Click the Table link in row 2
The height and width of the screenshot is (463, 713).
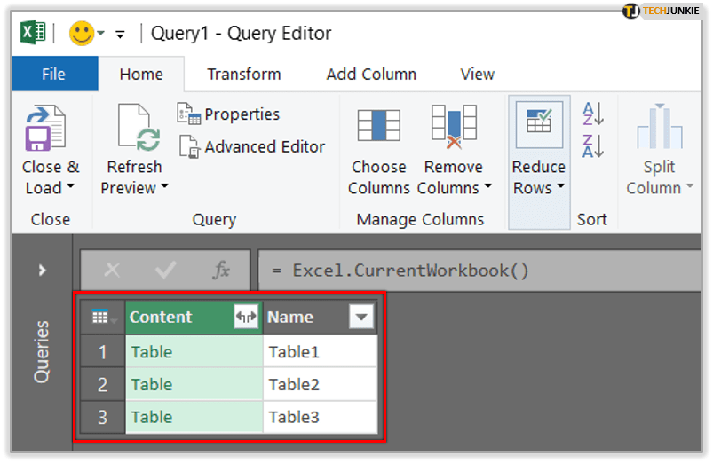pos(152,384)
